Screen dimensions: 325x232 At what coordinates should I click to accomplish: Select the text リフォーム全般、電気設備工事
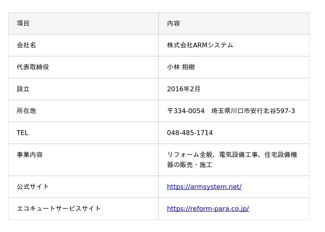click(x=212, y=155)
